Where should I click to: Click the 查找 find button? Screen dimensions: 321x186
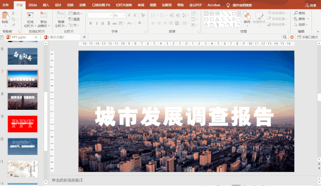[299, 13]
